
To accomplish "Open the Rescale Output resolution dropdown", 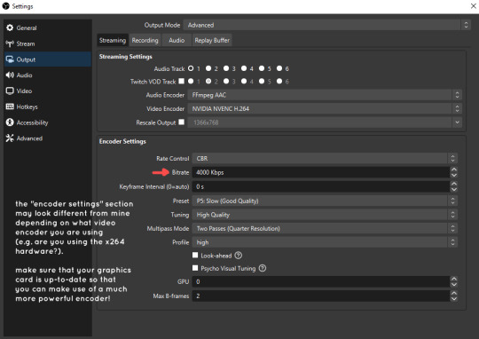I will point(325,122).
